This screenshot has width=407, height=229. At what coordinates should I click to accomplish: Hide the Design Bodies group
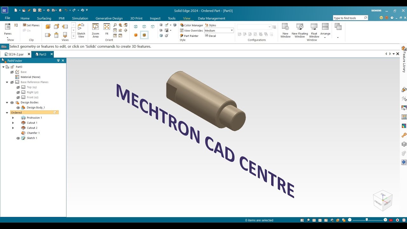[x=12, y=102]
